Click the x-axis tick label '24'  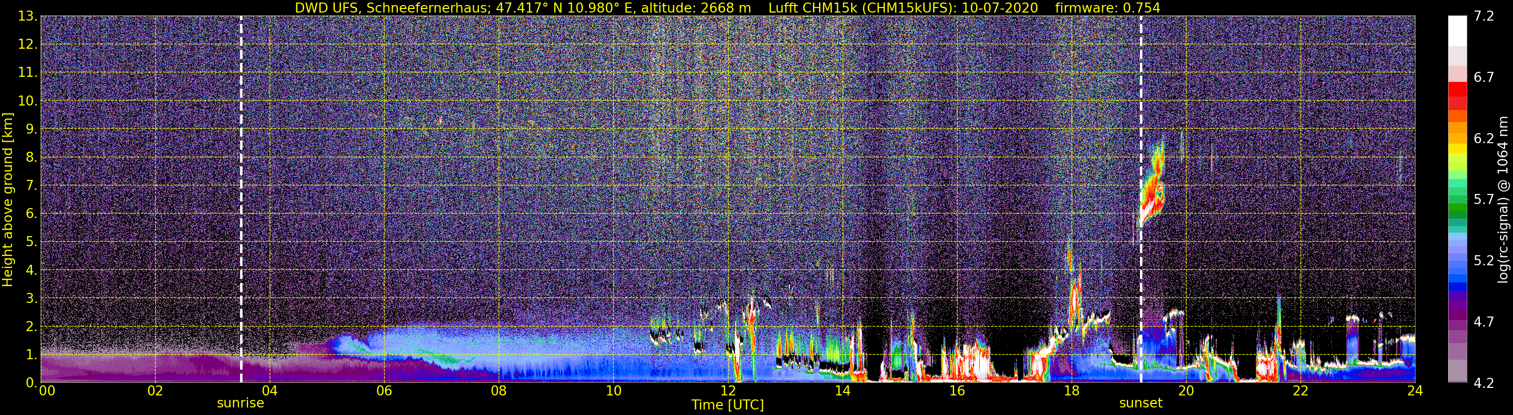pos(1415,391)
